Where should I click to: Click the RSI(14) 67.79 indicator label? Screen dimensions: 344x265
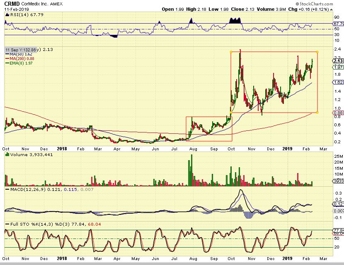[27, 14]
